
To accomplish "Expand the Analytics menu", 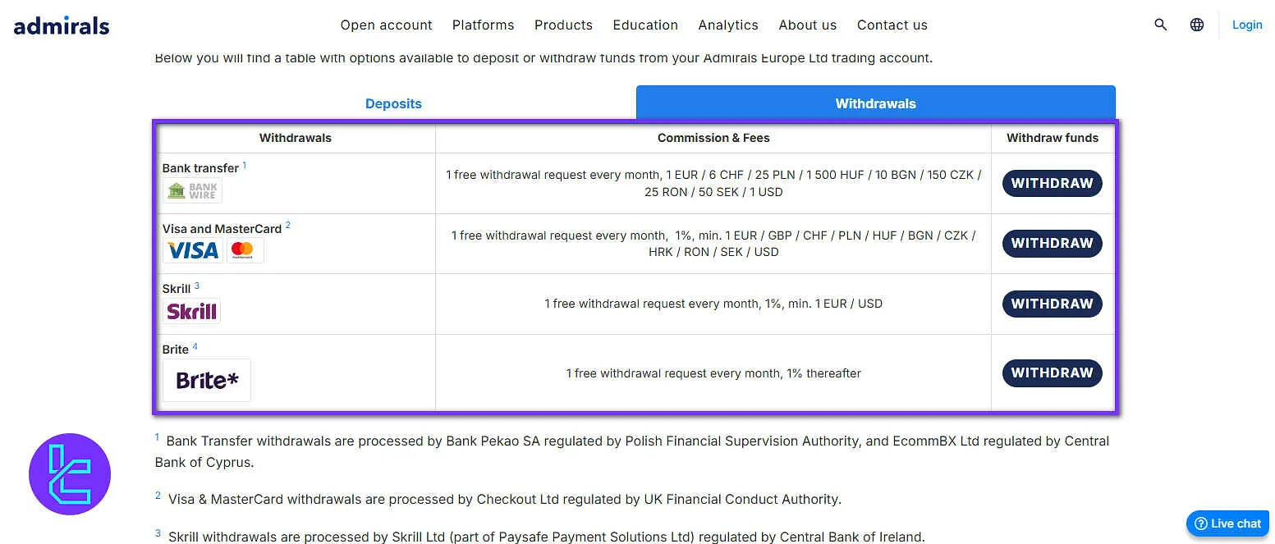I will 728,25.
